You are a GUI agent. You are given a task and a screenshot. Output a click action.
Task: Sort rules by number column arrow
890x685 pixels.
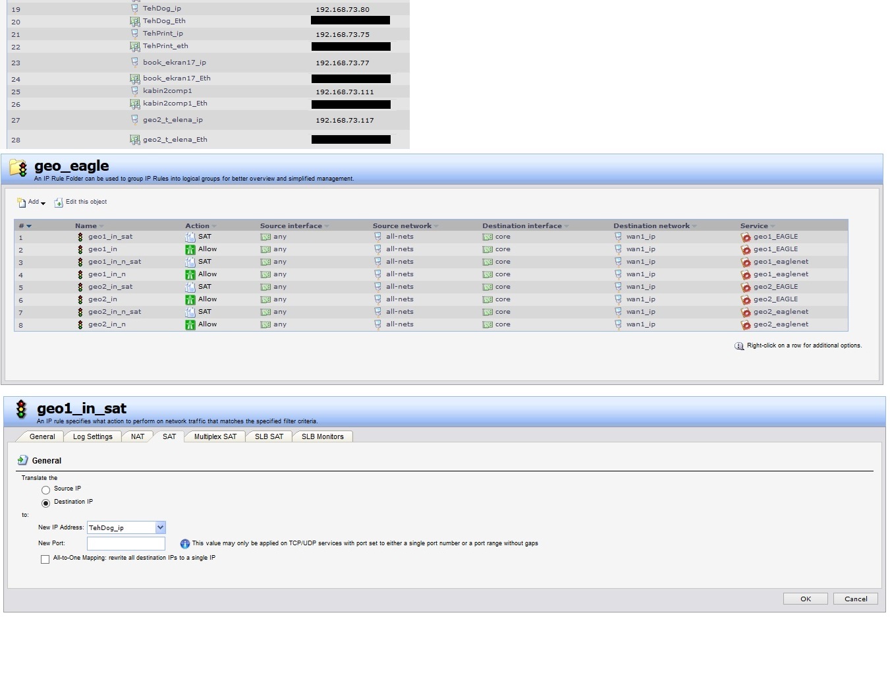pos(29,226)
